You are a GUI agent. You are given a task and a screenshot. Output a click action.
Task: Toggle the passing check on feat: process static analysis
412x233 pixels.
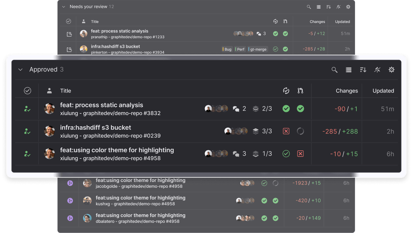click(x=286, y=109)
